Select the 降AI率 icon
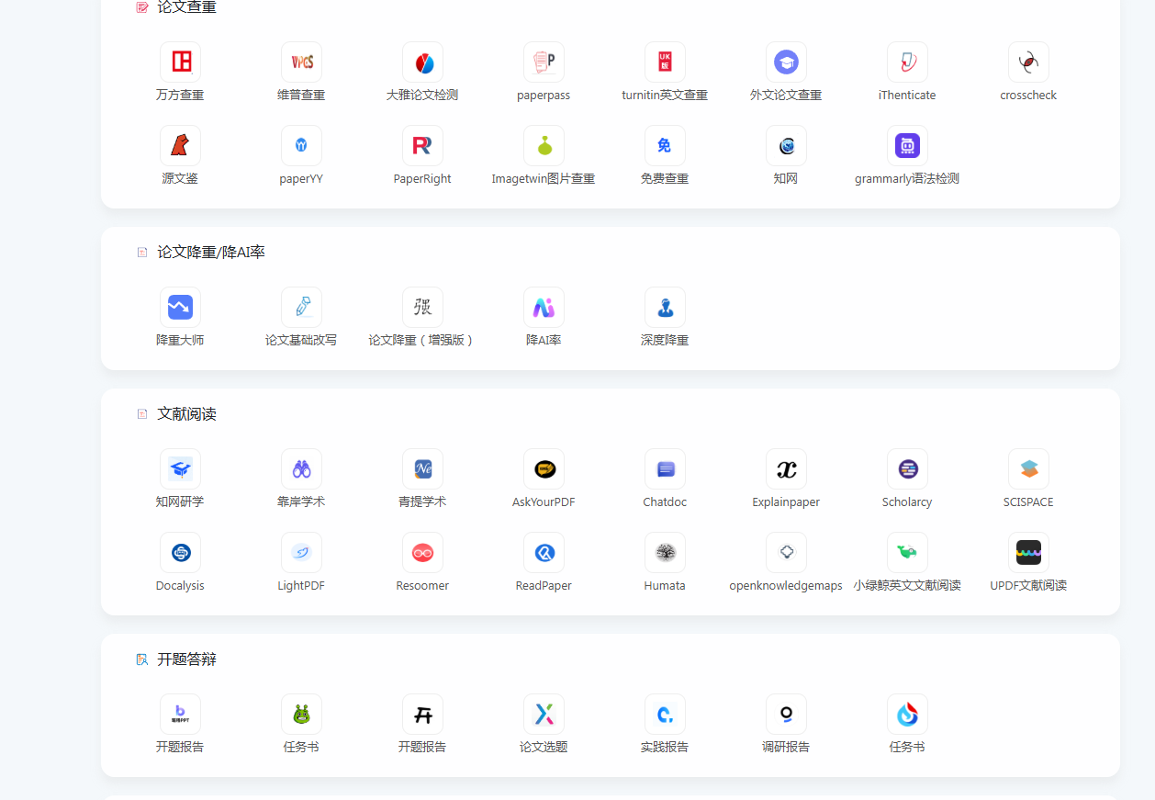Viewport: 1155px width, 800px height. 544,307
